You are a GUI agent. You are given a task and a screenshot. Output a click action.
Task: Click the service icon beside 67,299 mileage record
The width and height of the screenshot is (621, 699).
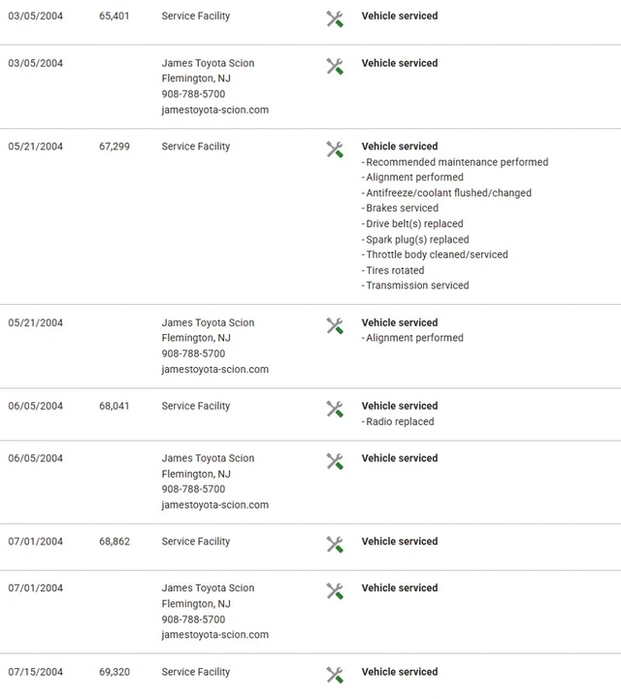point(335,150)
